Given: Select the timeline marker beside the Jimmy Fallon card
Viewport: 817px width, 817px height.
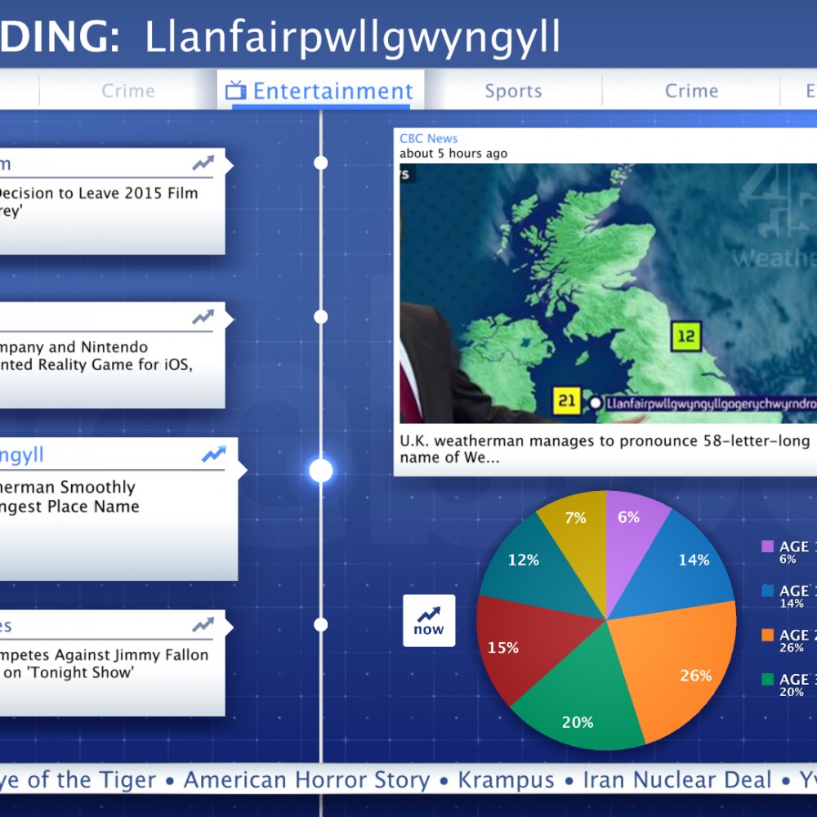Looking at the screenshot, I should coord(321,624).
